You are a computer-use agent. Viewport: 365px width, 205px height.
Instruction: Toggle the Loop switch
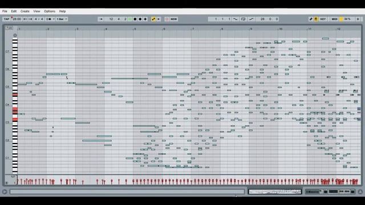(244, 19)
